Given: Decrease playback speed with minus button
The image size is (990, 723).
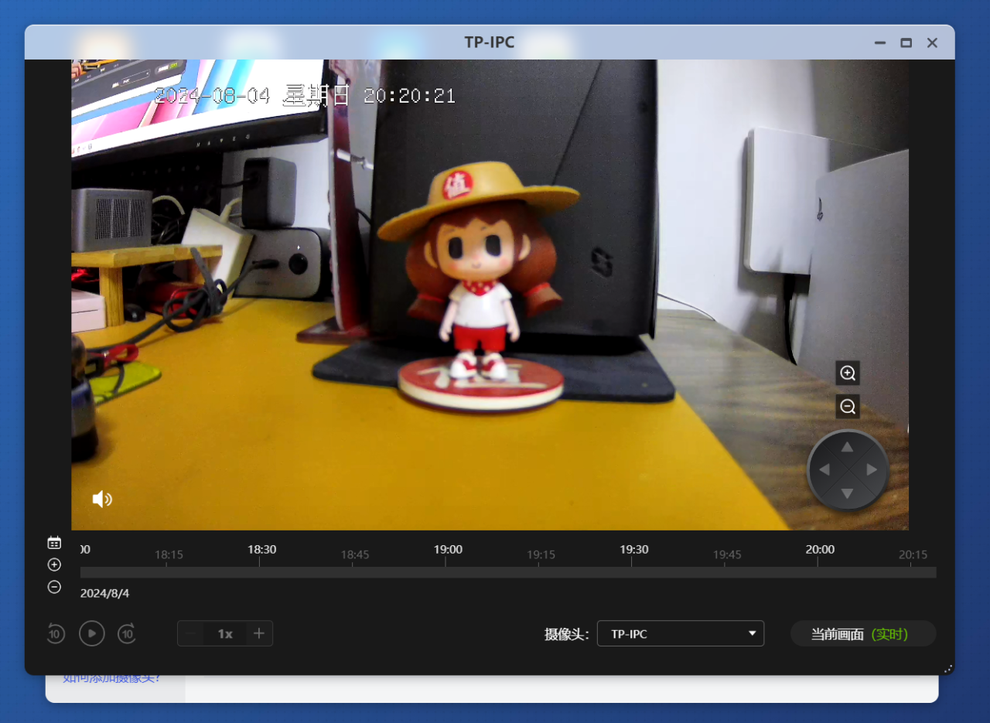Looking at the screenshot, I should pos(191,634).
